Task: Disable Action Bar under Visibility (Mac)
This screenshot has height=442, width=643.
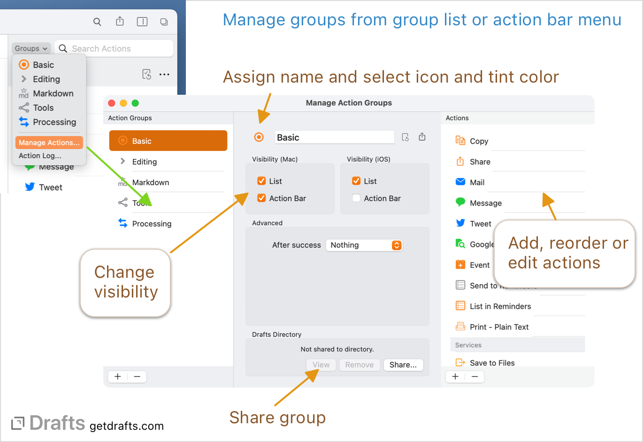Action: (x=261, y=198)
